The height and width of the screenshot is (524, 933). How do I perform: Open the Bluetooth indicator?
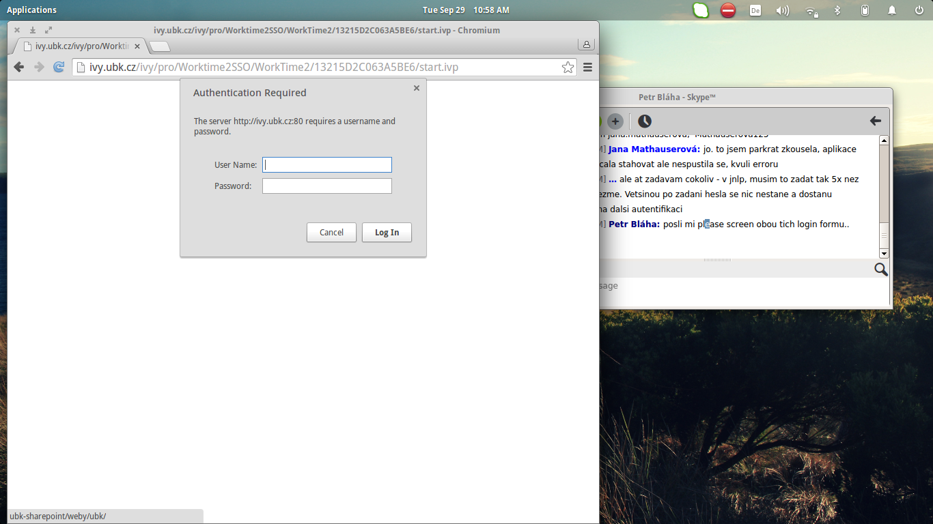click(837, 10)
